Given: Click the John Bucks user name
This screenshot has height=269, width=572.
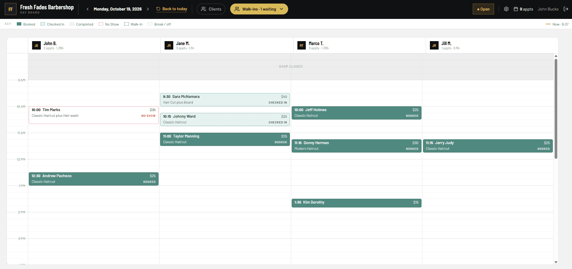Looking at the screenshot, I should click(548, 9).
